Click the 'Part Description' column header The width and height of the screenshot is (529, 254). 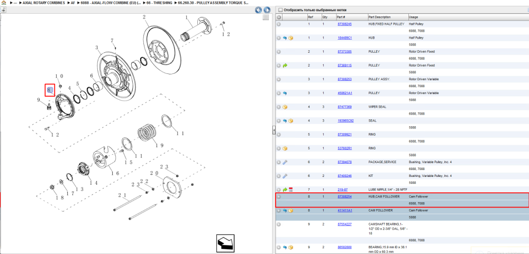point(388,17)
